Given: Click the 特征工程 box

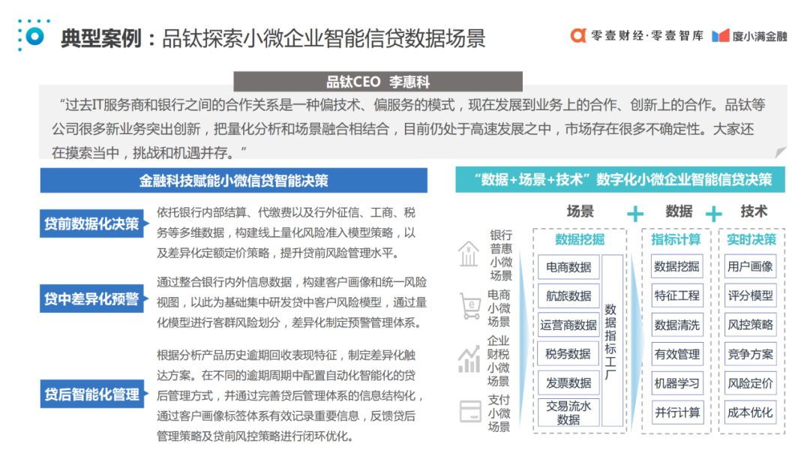Looking at the screenshot, I should (676, 295).
